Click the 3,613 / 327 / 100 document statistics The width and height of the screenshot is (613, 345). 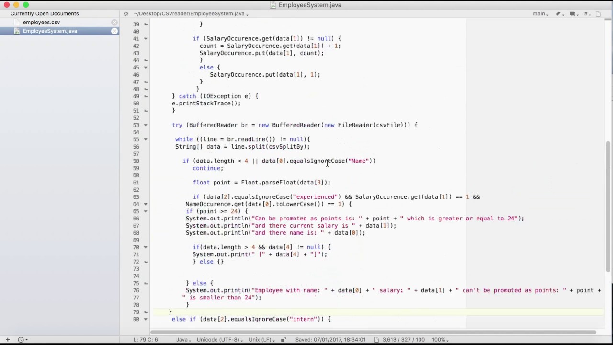pyautogui.click(x=405, y=340)
